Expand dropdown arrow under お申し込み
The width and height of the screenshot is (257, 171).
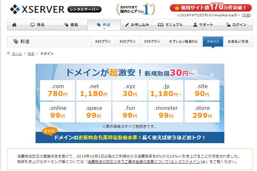tap(137, 28)
